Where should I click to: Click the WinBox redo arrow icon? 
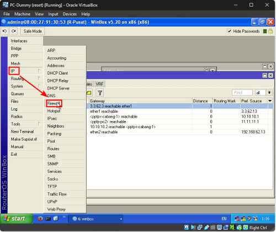14,31
